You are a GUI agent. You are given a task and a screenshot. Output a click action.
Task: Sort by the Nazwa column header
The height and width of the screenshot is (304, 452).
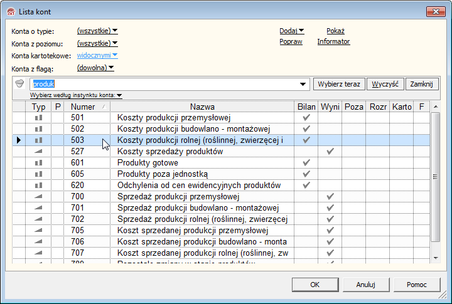202,107
